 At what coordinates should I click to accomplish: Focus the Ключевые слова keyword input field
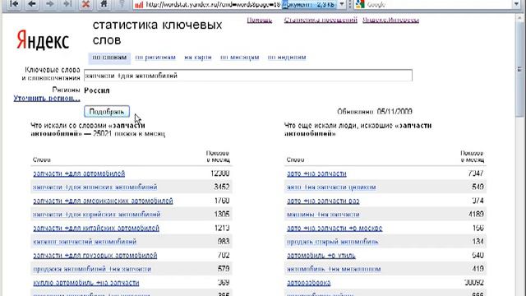click(x=248, y=76)
